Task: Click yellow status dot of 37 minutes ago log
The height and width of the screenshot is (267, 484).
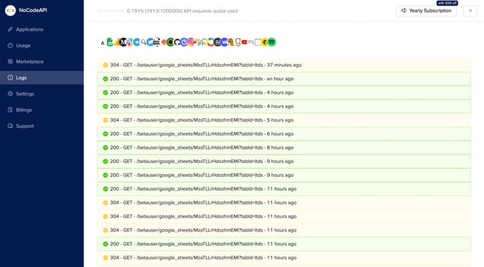Action: (105, 65)
